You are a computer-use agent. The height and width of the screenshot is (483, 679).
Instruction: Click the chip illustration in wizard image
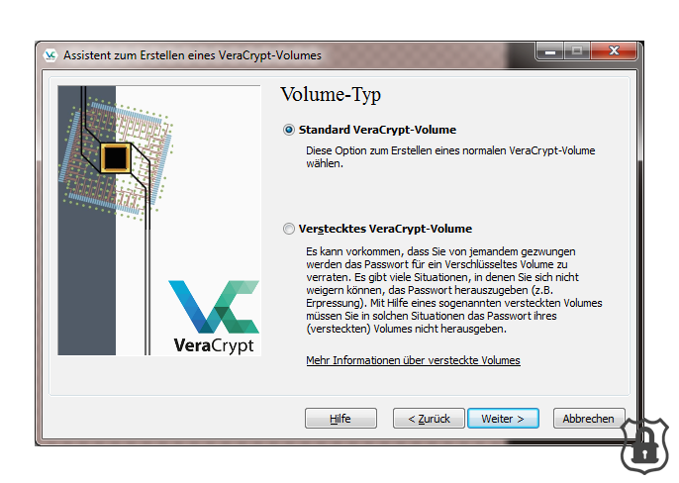(116, 158)
